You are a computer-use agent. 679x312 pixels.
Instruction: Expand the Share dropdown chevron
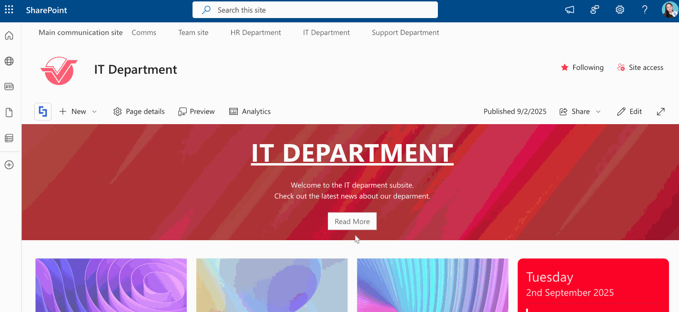[x=598, y=112]
